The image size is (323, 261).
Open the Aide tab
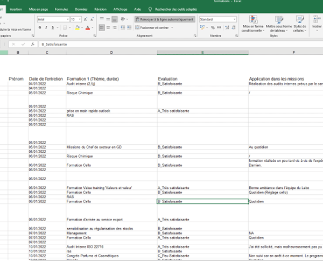point(137,9)
